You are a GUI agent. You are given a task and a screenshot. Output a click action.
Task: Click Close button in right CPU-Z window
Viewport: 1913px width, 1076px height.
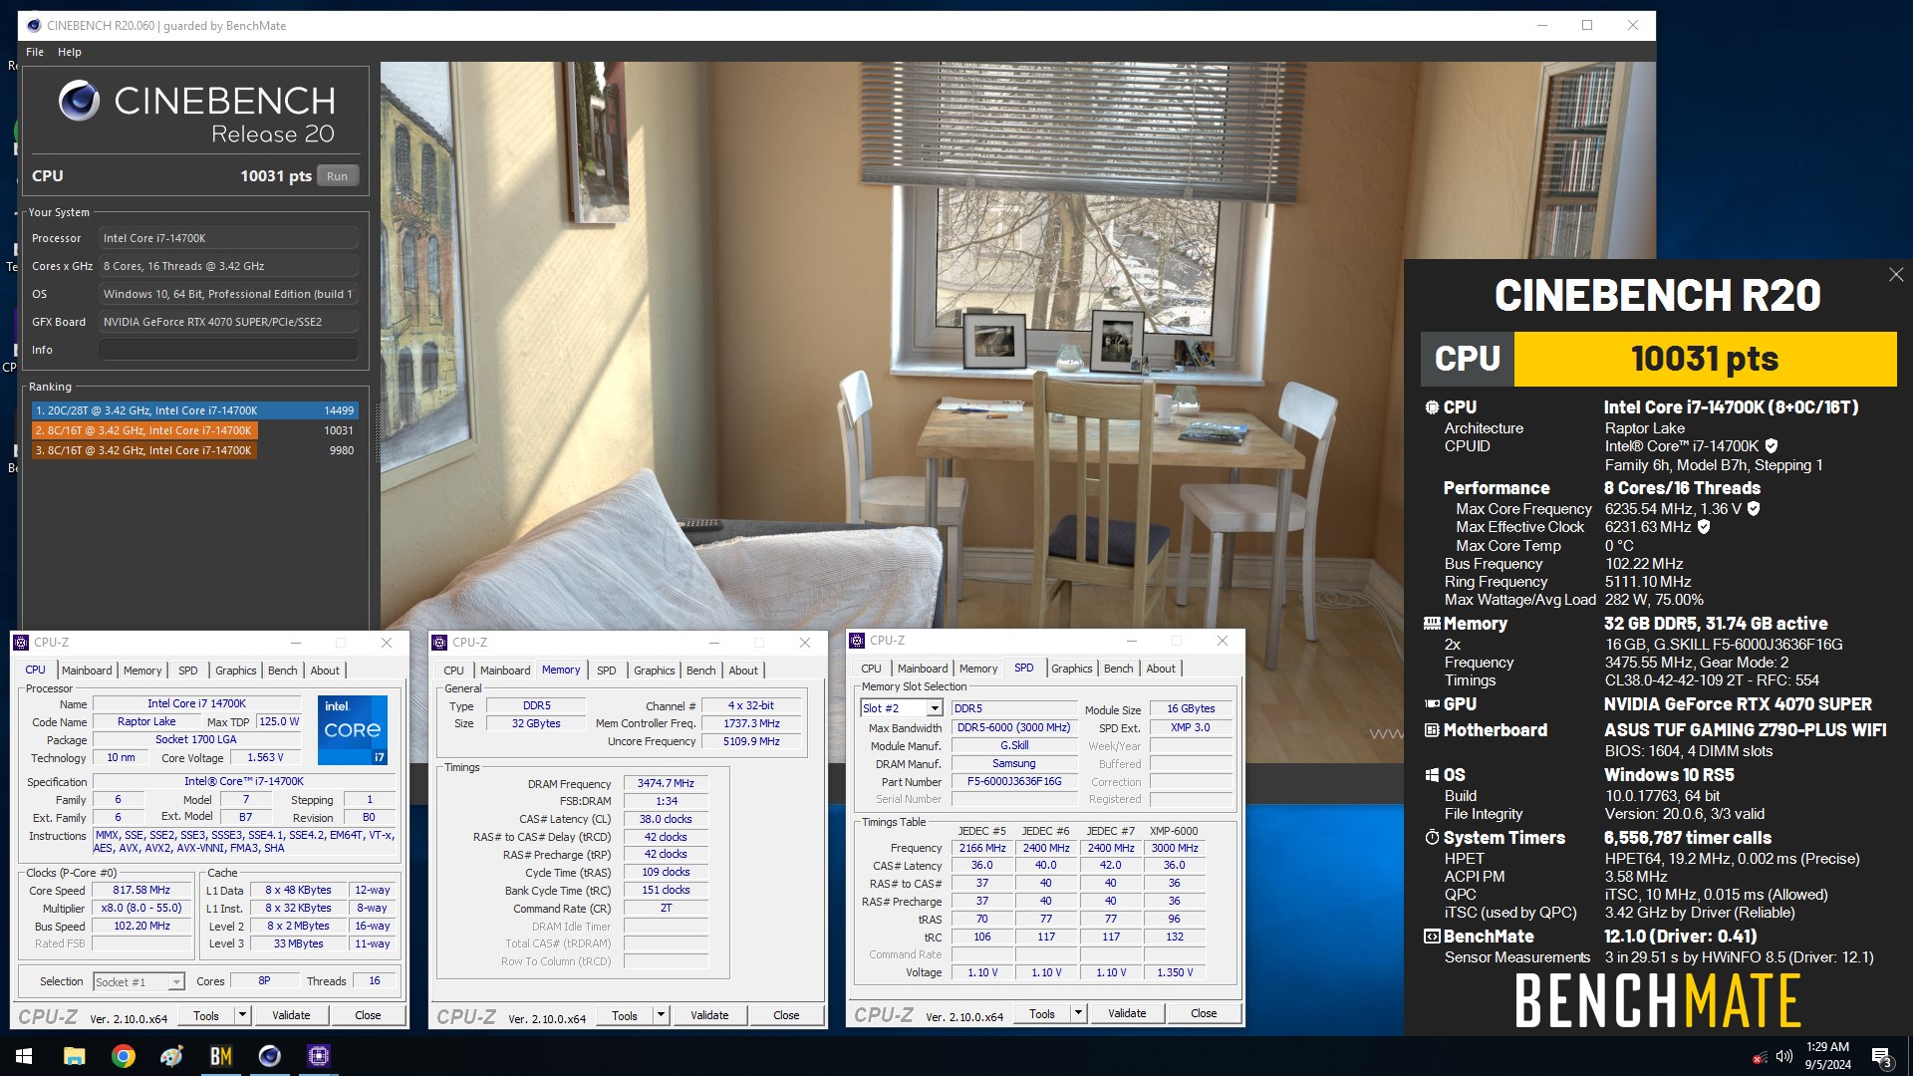tap(1204, 1013)
